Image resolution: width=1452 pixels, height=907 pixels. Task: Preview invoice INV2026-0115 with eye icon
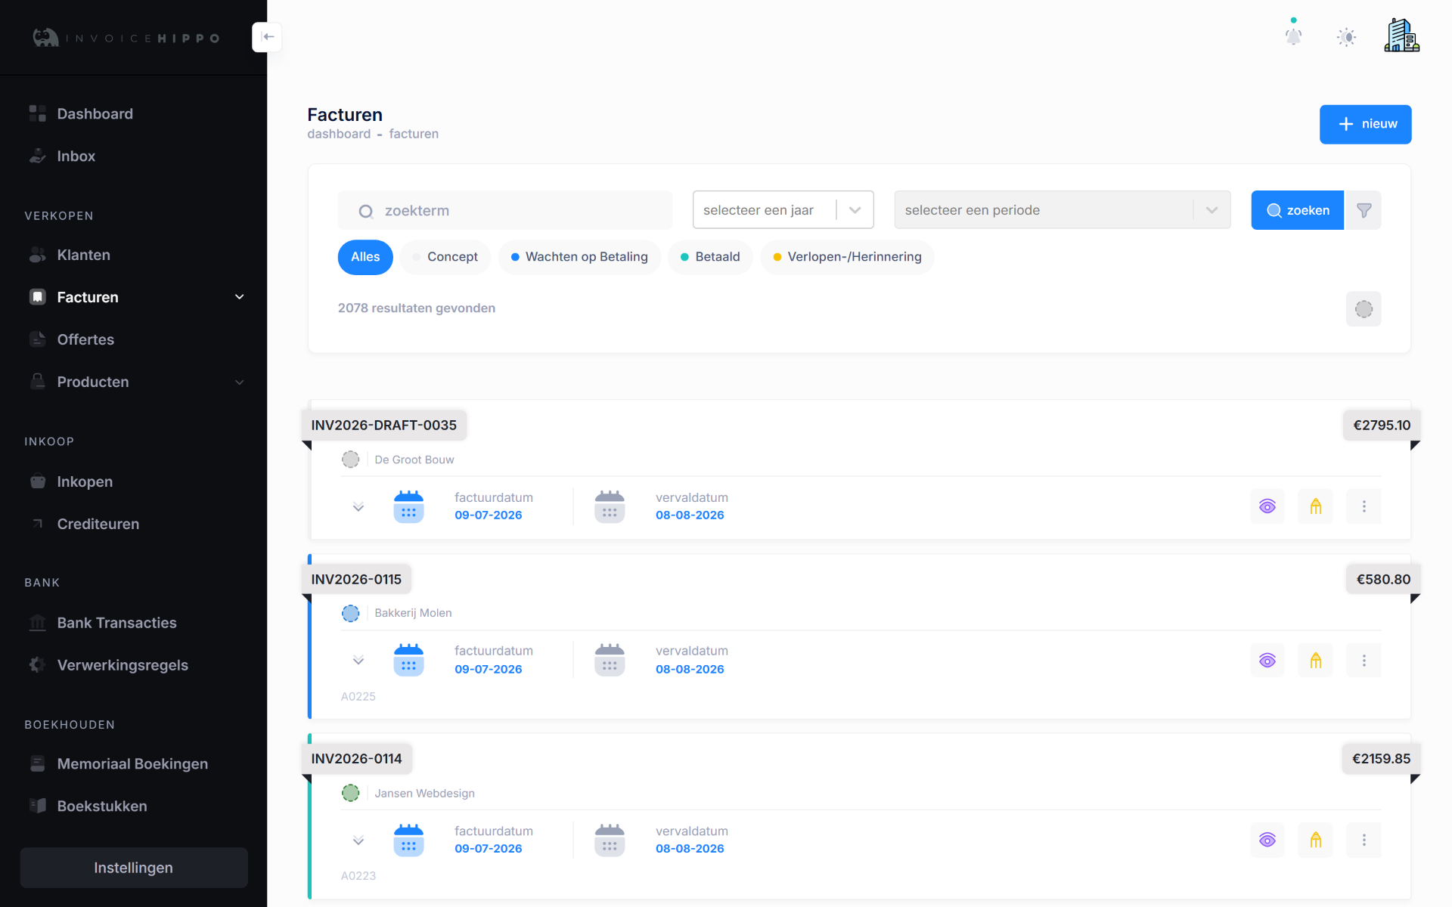pyautogui.click(x=1267, y=661)
